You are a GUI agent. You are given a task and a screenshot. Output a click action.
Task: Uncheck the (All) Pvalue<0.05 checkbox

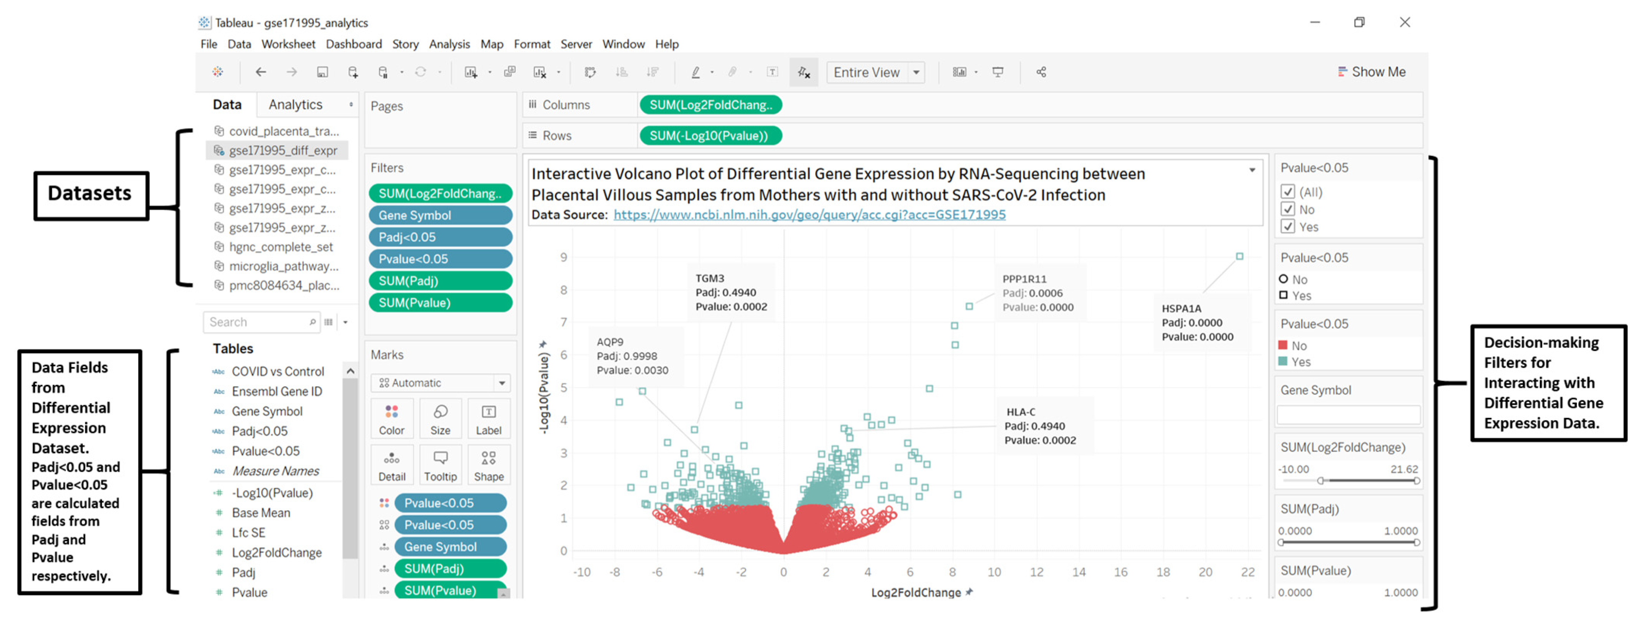1287,192
